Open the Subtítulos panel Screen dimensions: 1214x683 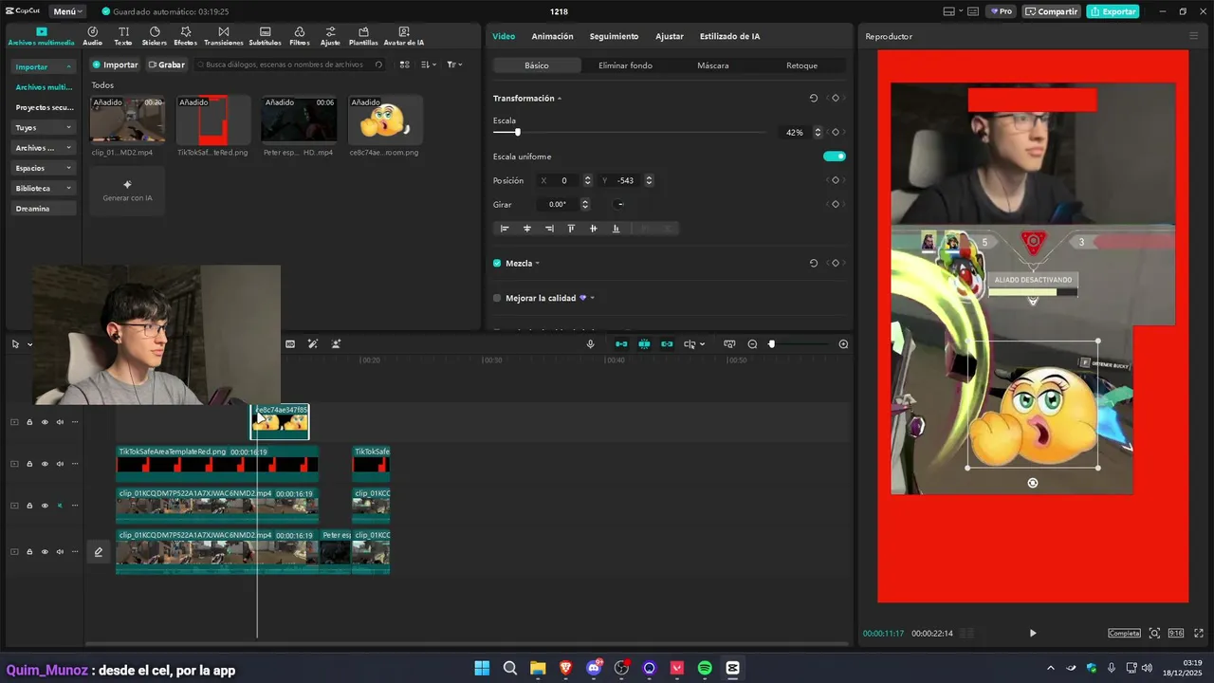tap(265, 36)
